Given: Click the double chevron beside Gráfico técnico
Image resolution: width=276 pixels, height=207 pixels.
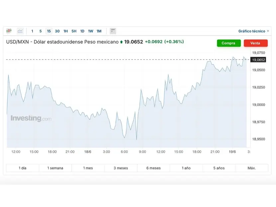Looking at the screenshot, I should click(x=268, y=31).
